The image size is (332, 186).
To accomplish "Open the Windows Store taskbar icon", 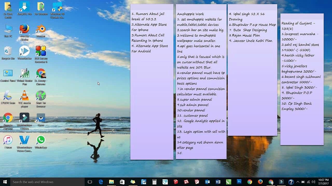I will (x=122, y=182).
